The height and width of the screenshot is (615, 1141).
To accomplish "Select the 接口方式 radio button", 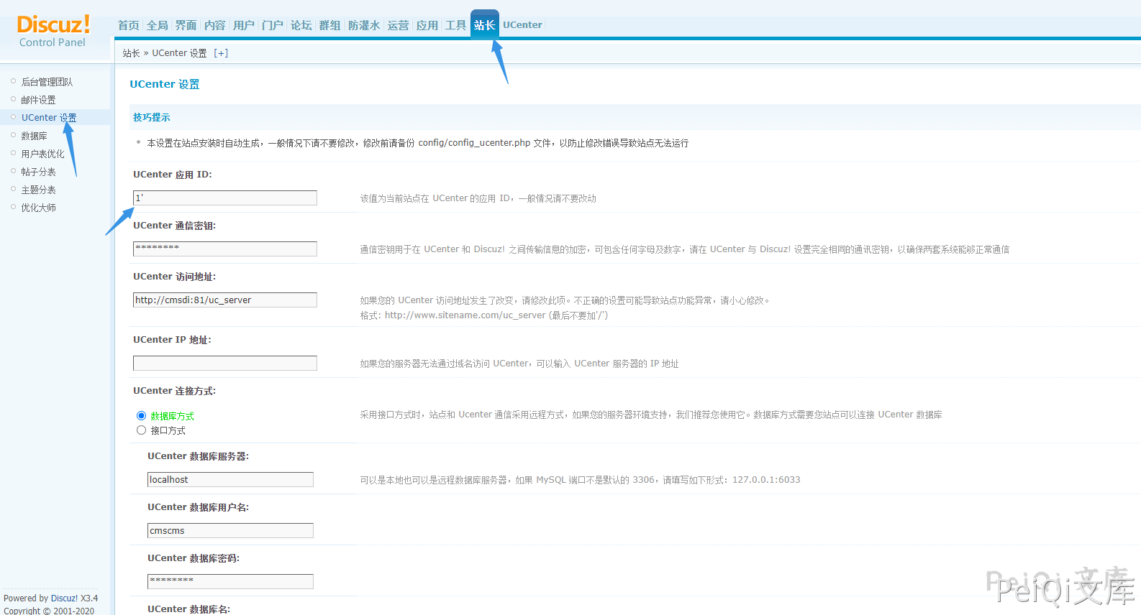I will (x=141, y=430).
